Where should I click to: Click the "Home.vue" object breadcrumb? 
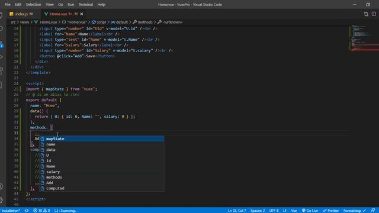76,22
